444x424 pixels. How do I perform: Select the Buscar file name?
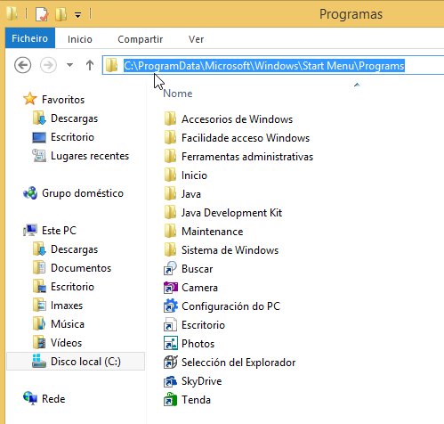(198, 269)
